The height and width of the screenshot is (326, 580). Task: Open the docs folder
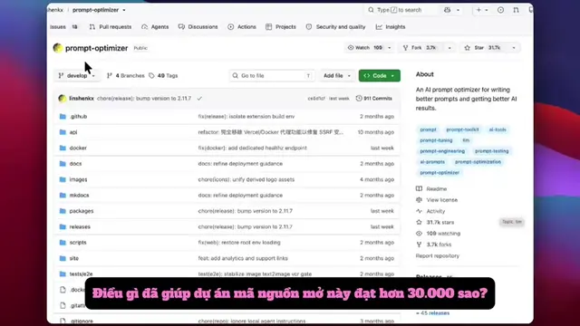[75, 164]
